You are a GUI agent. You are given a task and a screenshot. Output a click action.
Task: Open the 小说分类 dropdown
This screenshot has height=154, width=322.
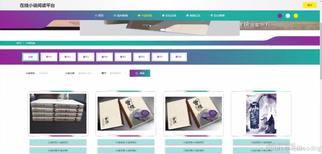tap(86, 73)
